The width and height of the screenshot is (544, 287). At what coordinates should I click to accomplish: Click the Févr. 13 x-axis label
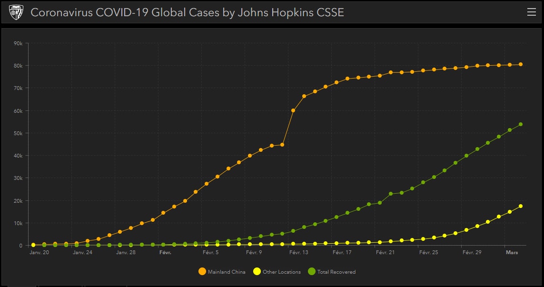point(298,253)
